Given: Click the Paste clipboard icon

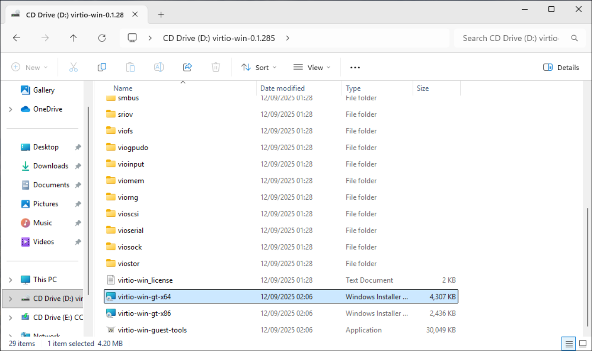Looking at the screenshot, I should click(x=130, y=67).
